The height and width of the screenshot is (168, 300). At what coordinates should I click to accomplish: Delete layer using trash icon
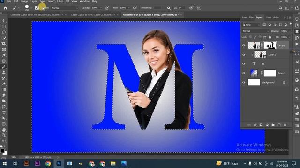click(285, 125)
